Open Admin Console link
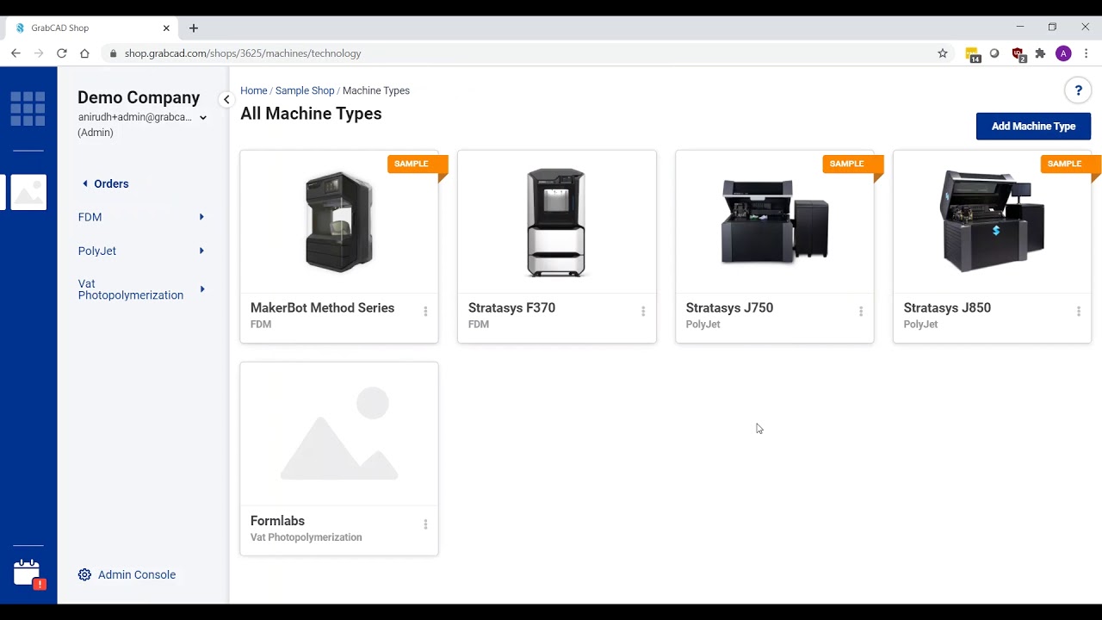This screenshot has width=1102, height=620. coord(137,575)
